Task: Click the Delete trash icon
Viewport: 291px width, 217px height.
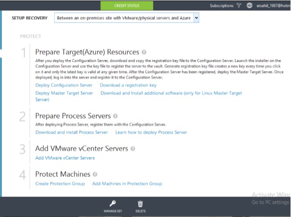Action: point(140,204)
